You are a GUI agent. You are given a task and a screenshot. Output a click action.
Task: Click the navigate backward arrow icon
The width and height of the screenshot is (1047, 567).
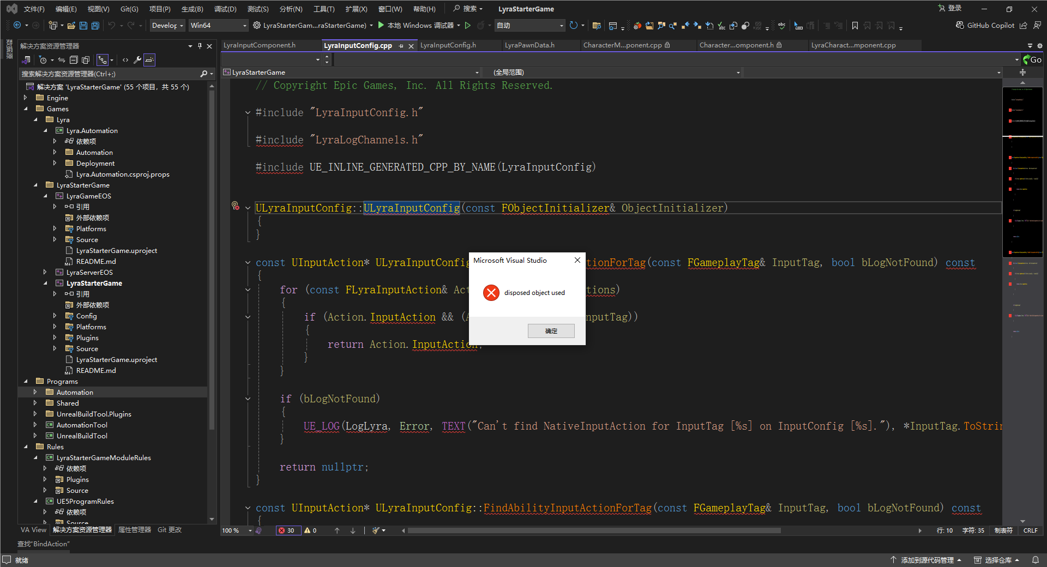tap(17, 25)
